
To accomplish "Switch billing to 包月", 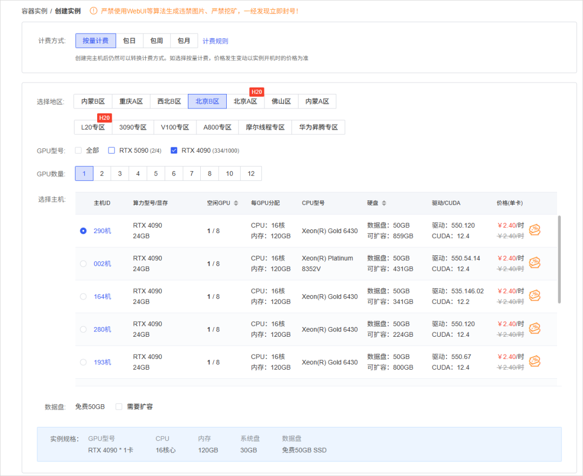I will pyautogui.click(x=184, y=40).
